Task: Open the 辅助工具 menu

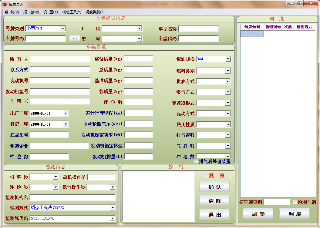Action: coord(72,12)
